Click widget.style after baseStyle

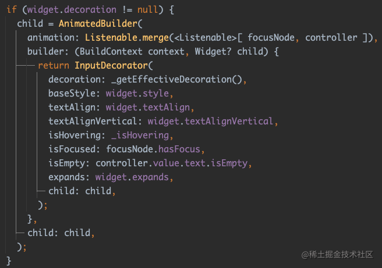tap(137, 94)
